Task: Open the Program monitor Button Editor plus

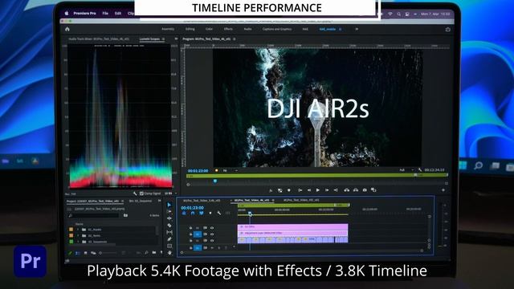Action: pyautogui.click(x=443, y=190)
